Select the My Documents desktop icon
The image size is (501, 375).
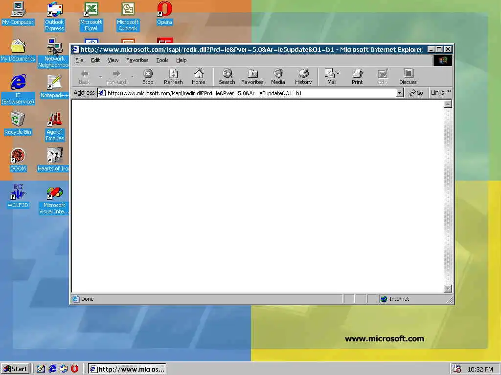(18, 50)
